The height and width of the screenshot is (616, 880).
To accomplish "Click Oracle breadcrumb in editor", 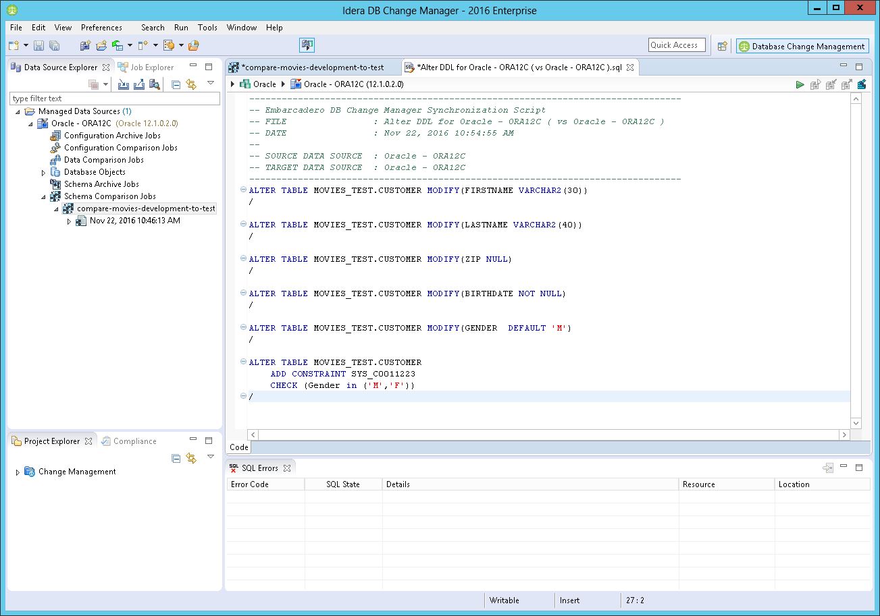I will [x=259, y=84].
